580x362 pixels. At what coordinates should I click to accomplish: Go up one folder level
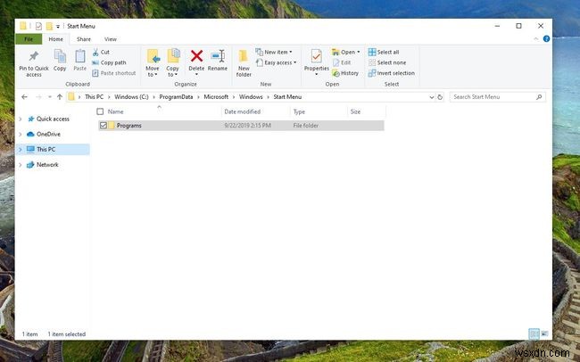pyautogui.click(x=60, y=97)
